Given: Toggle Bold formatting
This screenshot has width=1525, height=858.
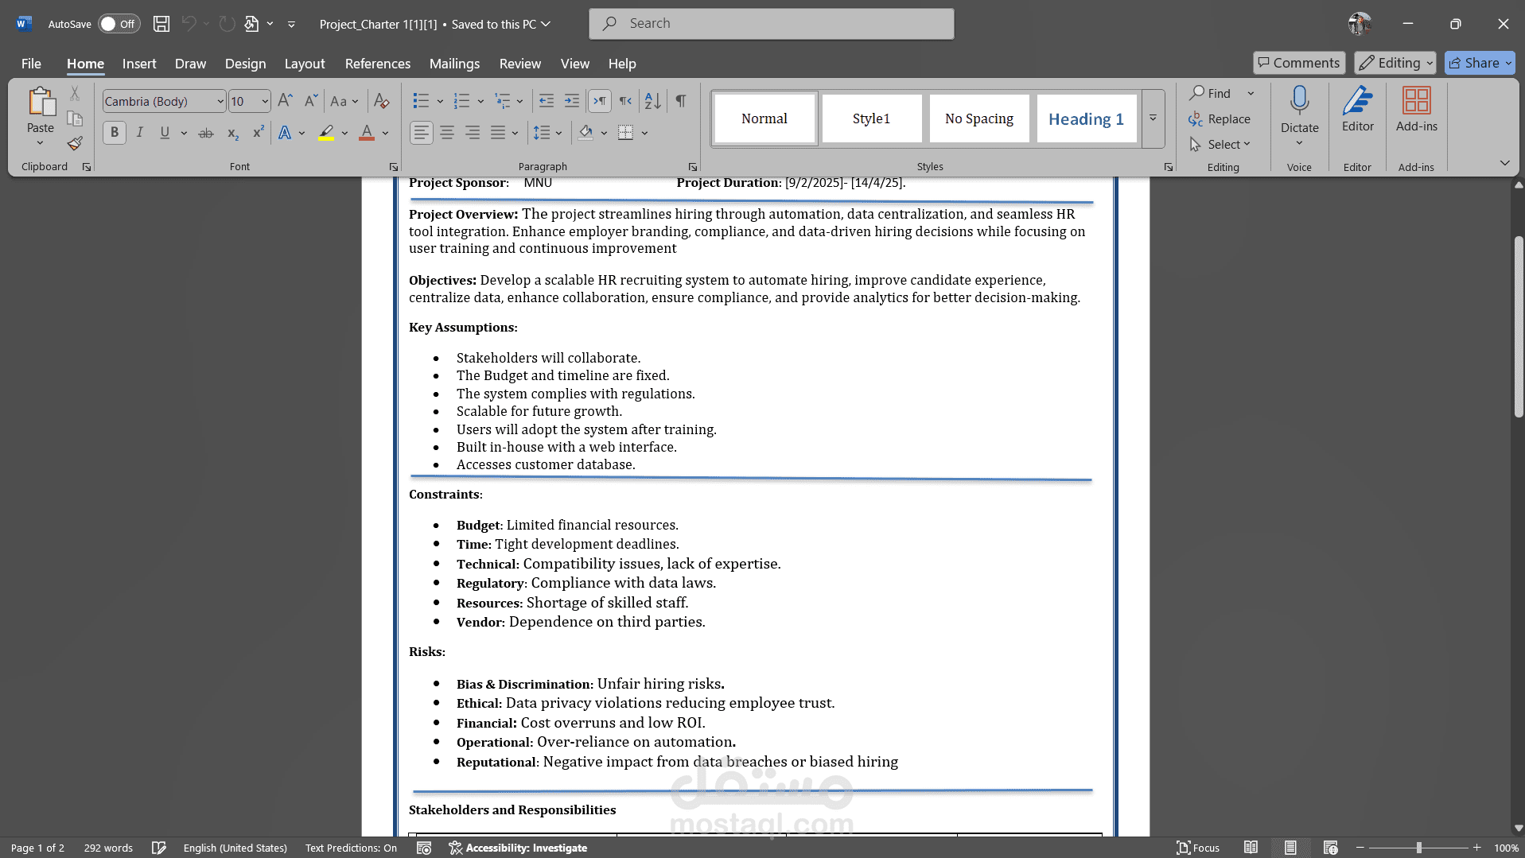Looking at the screenshot, I should coord(115,133).
